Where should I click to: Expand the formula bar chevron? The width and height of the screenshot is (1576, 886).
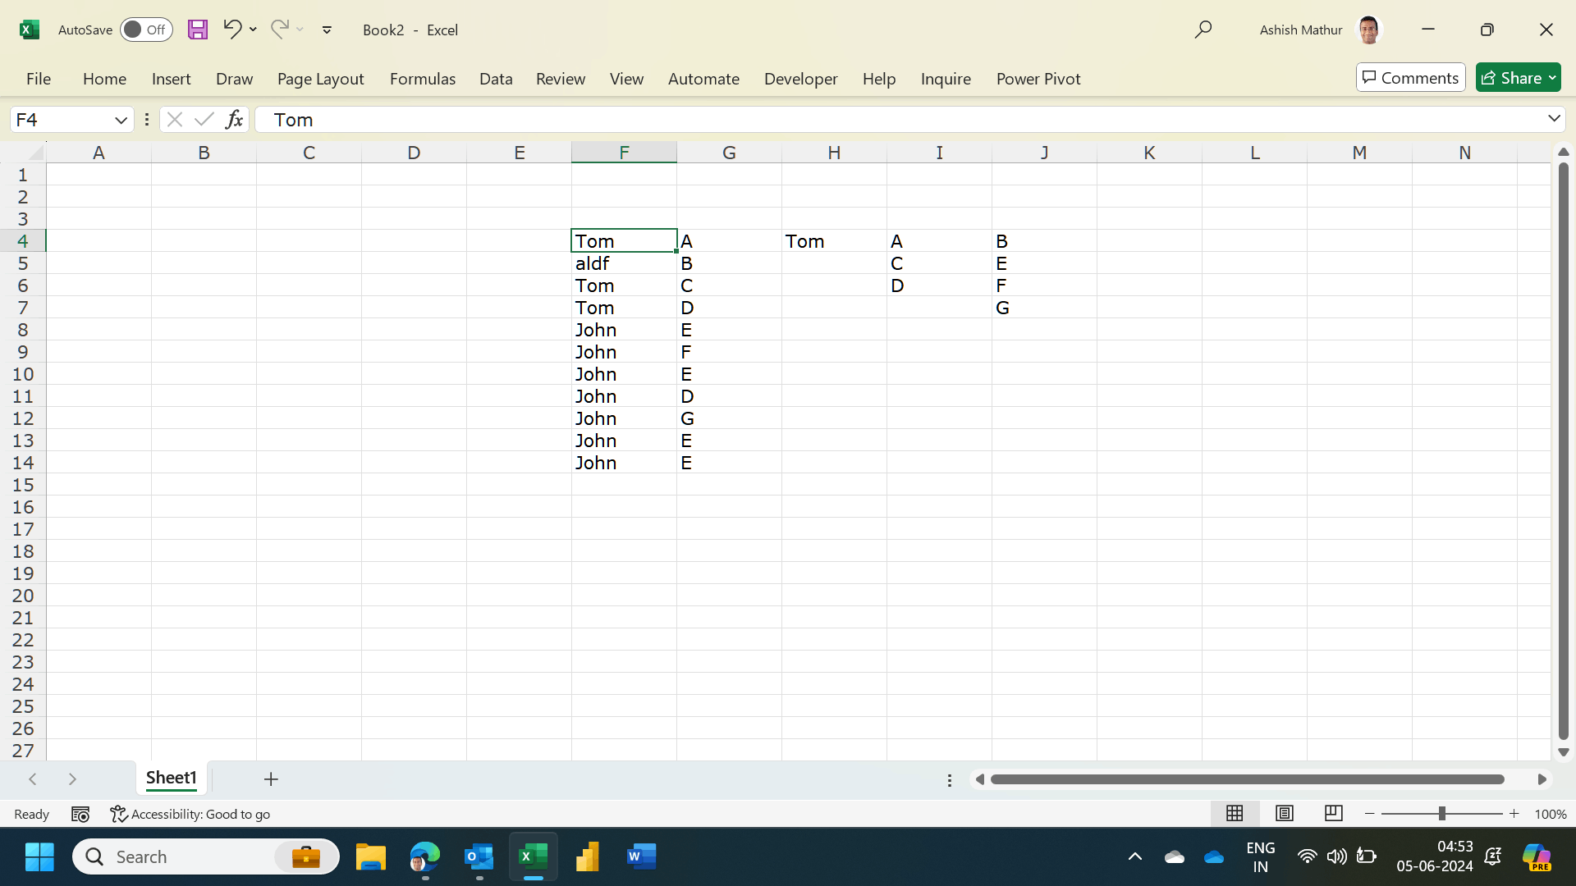point(1554,119)
